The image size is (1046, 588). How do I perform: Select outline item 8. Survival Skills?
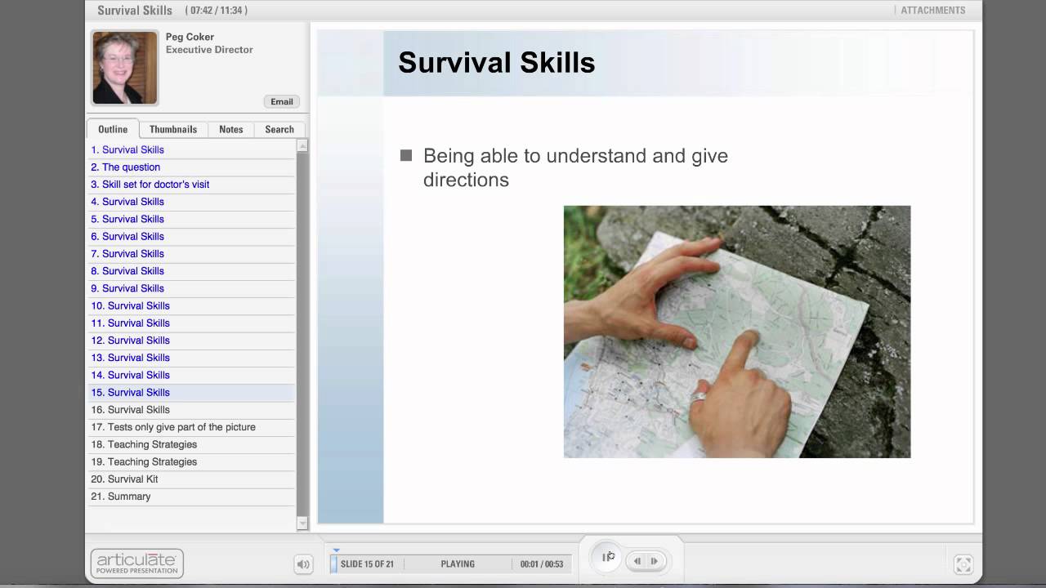point(191,271)
